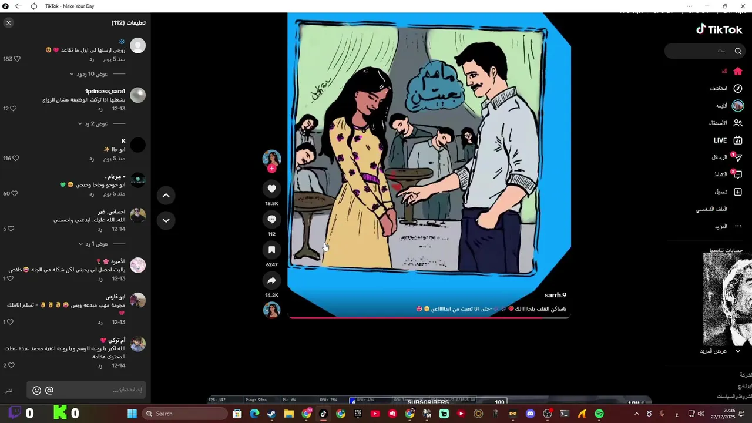
Task: Open comments via the speech bubble icon
Action: (271, 219)
